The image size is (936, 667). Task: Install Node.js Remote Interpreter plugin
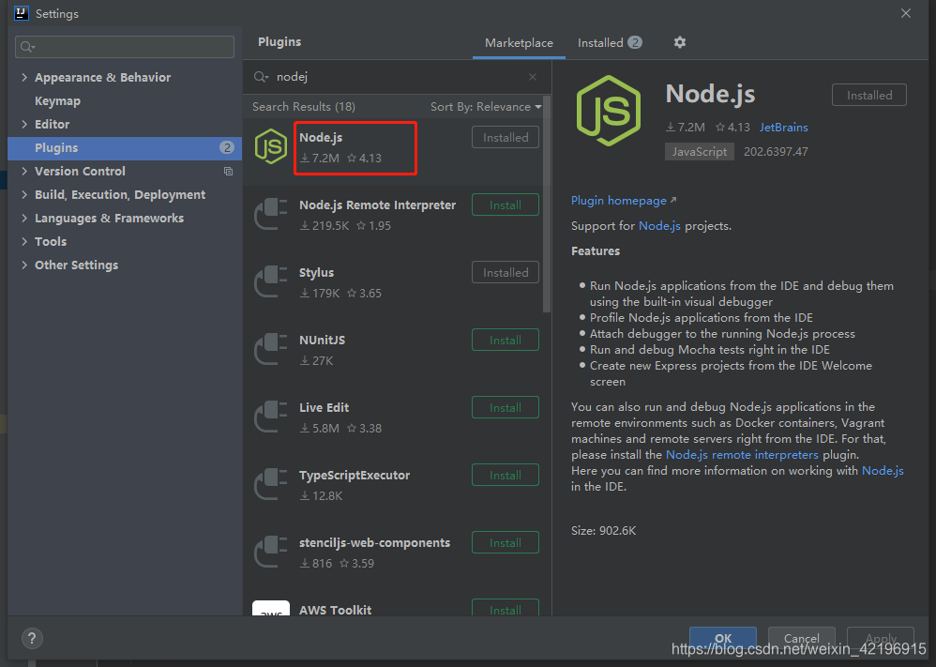click(505, 205)
